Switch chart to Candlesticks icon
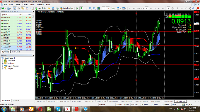This screenshot has width=200, height=112. click(81, 8)
